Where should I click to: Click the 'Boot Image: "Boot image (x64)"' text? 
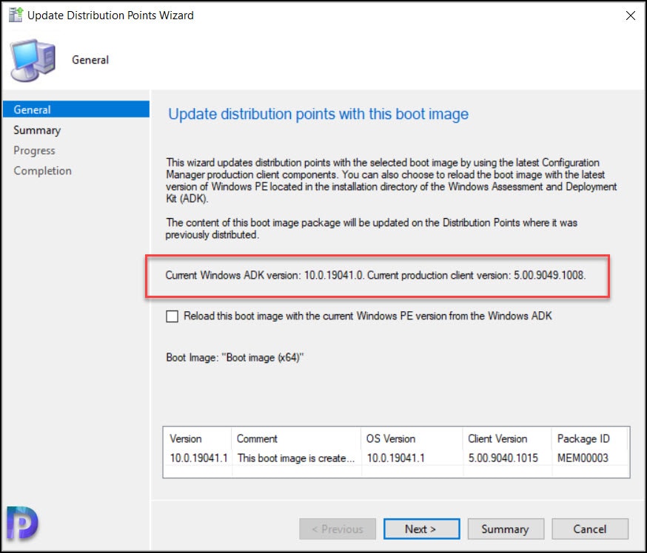pos(235,357)
